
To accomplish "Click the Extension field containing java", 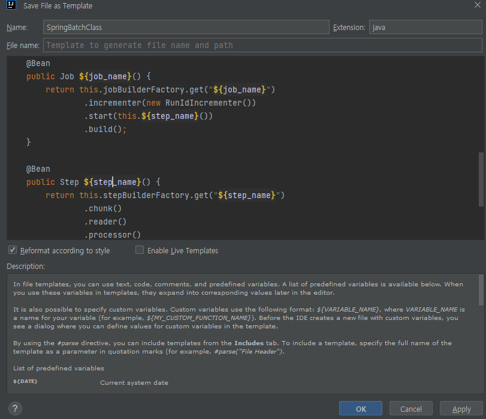I will pos(425,27).
